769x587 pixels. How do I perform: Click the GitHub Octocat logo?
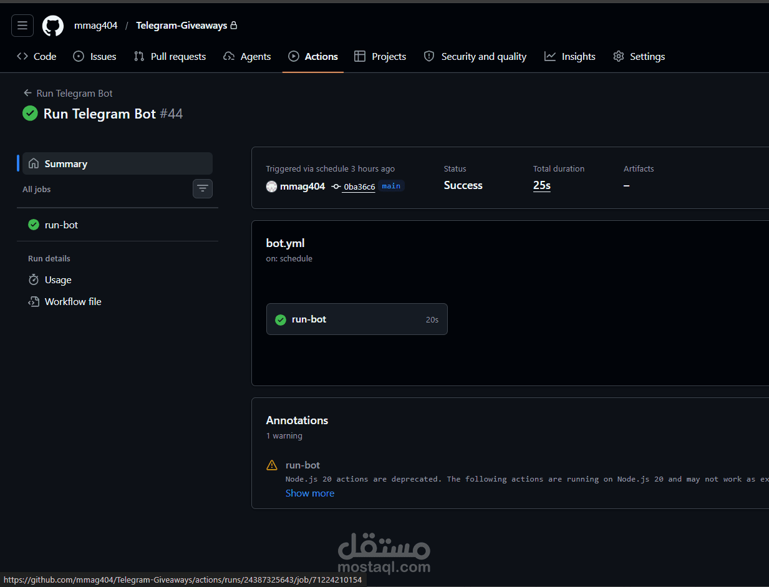point(53,26)
